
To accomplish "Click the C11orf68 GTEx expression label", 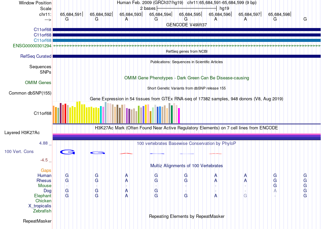I will 42,113.
